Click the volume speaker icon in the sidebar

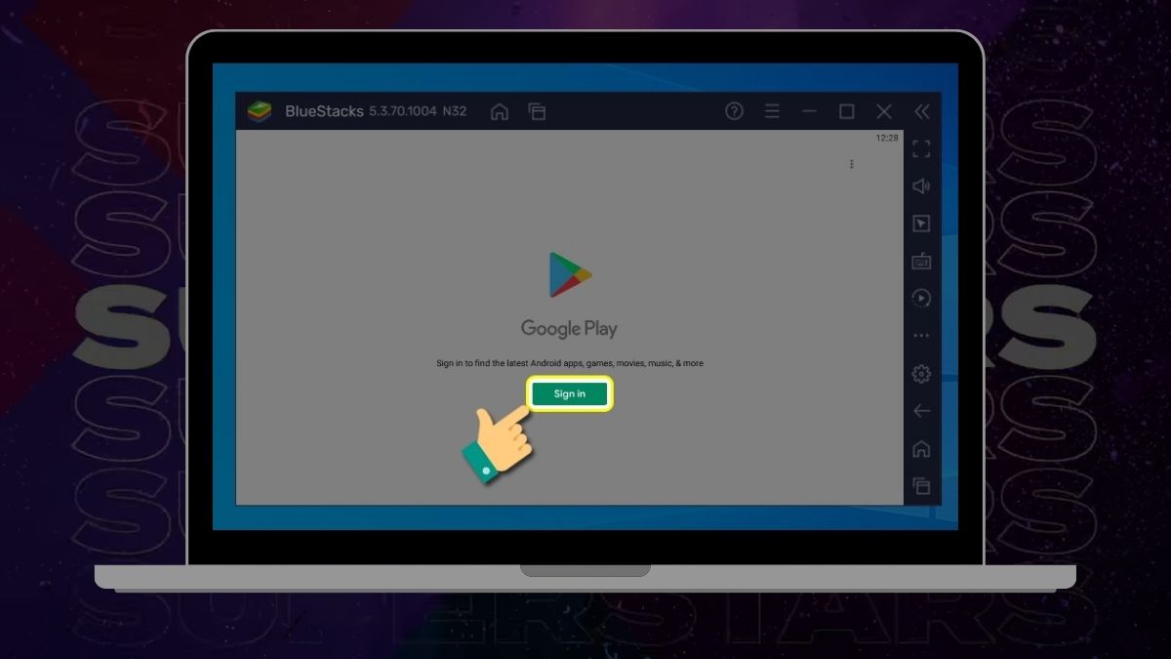tap(921, 186)
